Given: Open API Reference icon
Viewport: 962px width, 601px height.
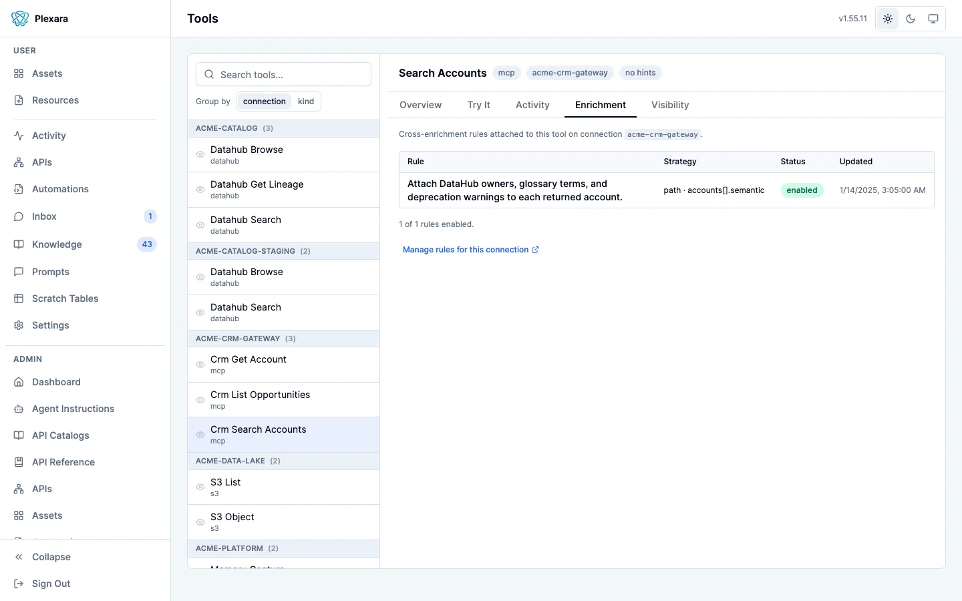Looking at the screenshot, I should click(x=19, y=462).
